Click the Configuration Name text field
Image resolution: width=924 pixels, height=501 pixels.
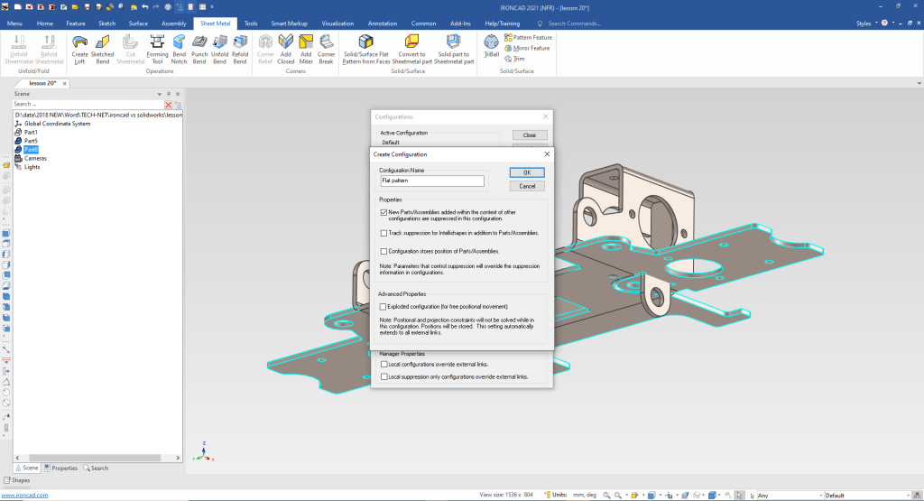point(432,181)
